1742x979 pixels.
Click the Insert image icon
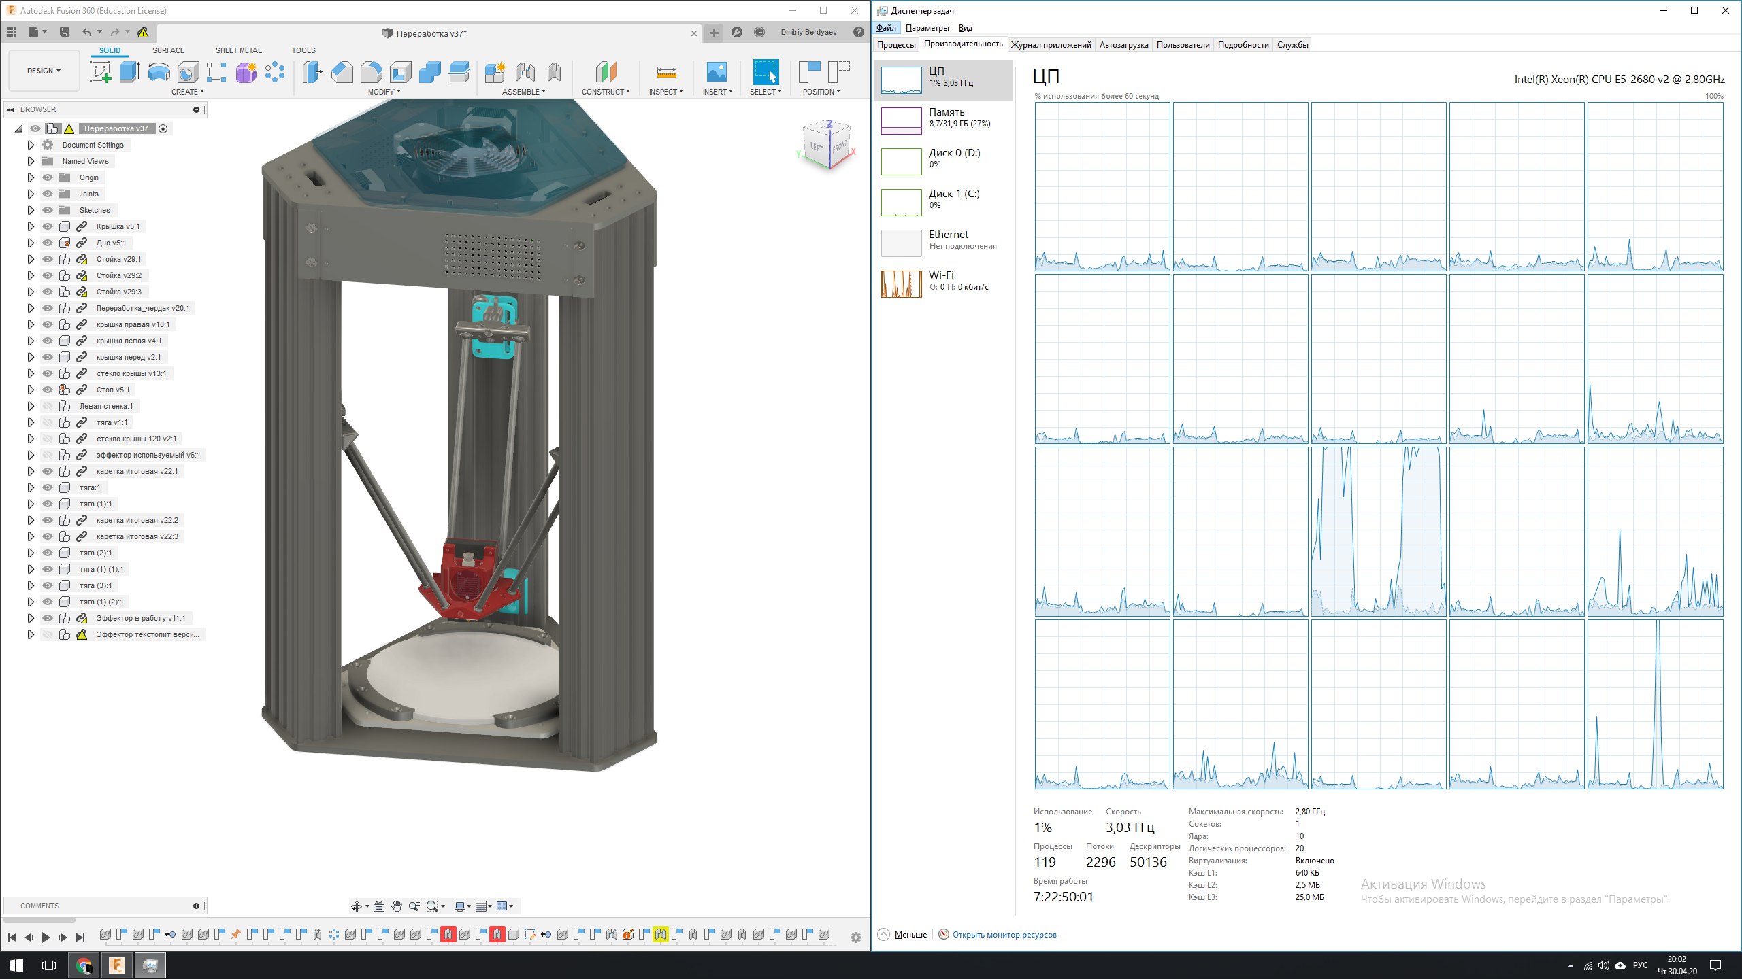(x=717, y=72)
